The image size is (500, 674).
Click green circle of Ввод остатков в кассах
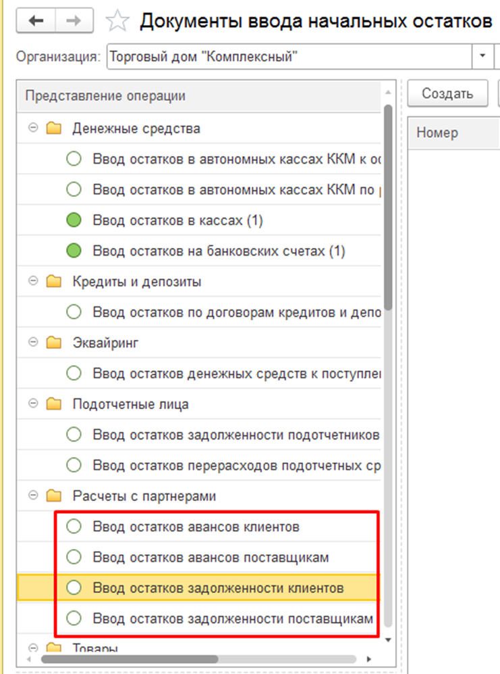coord(74,220)
